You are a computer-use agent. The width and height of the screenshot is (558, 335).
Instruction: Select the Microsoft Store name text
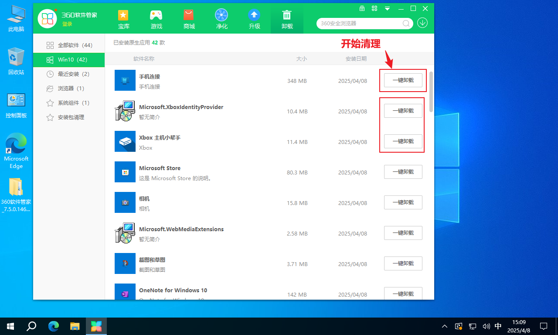click(160, 168)
